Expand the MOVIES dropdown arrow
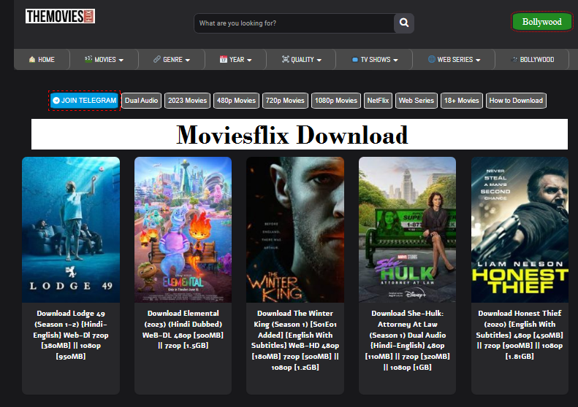 click(121, 60)
